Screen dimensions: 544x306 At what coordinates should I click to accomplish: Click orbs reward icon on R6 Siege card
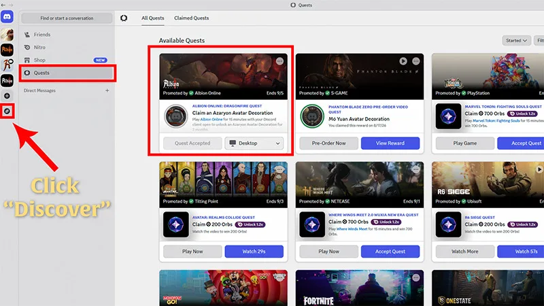[x=448, y=225]
